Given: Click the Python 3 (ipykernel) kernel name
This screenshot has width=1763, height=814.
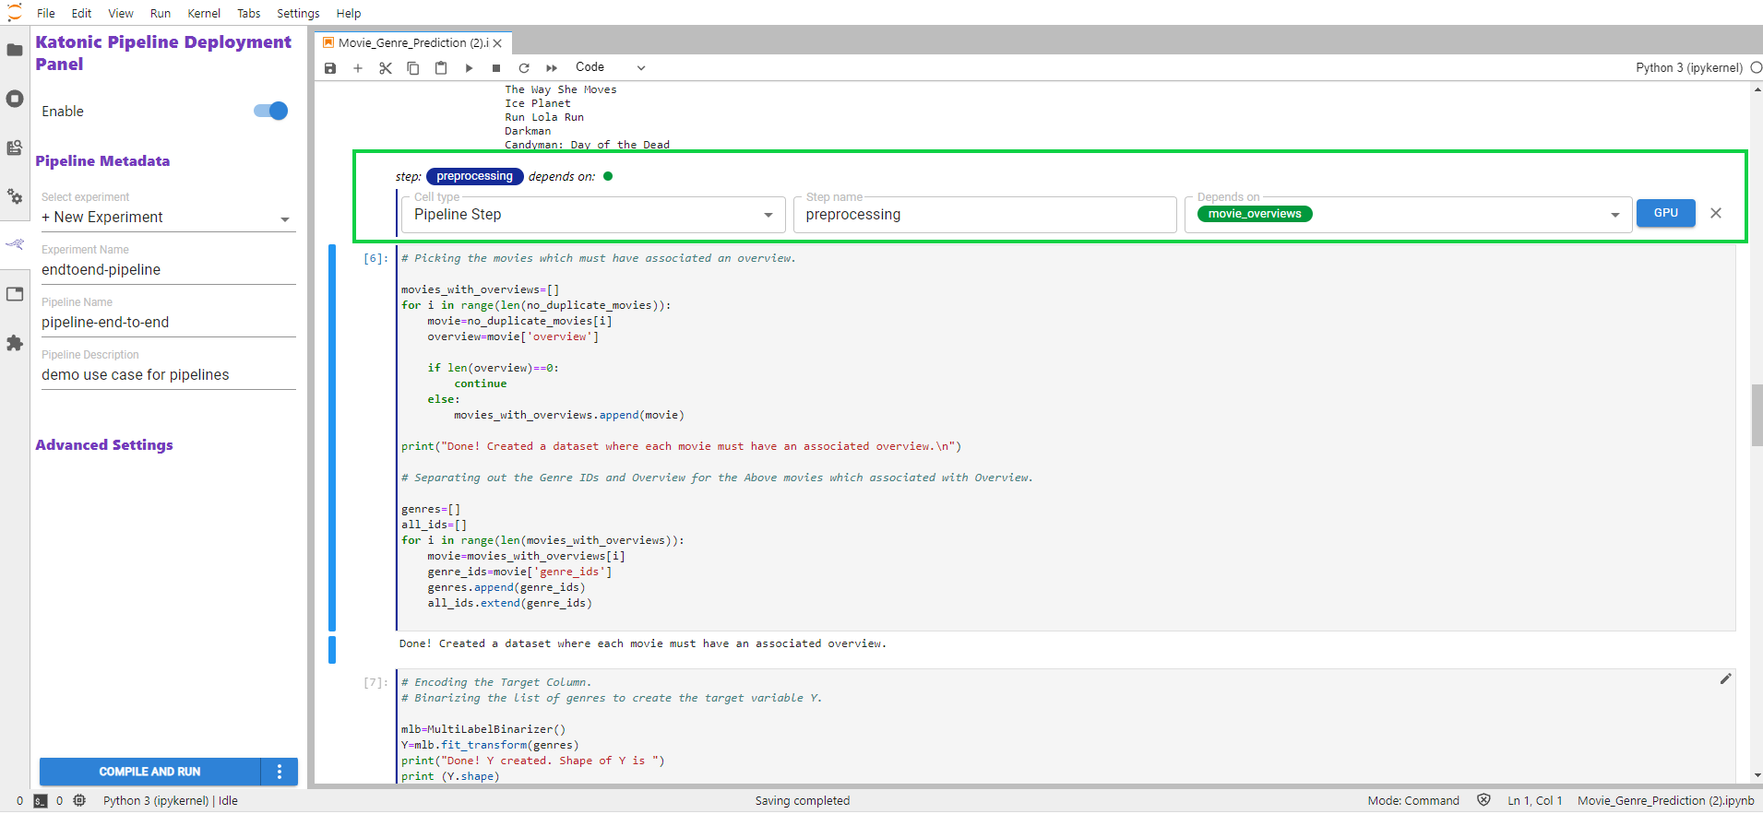Looking at the screenshot, I should pyautogui.click(x=1688, y=67).
